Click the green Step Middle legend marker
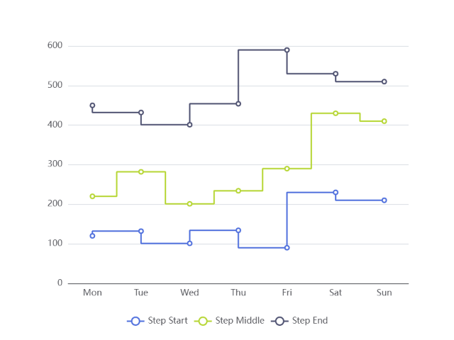The width and height of the screenshot is (454, 340). (x=204, y=321)
